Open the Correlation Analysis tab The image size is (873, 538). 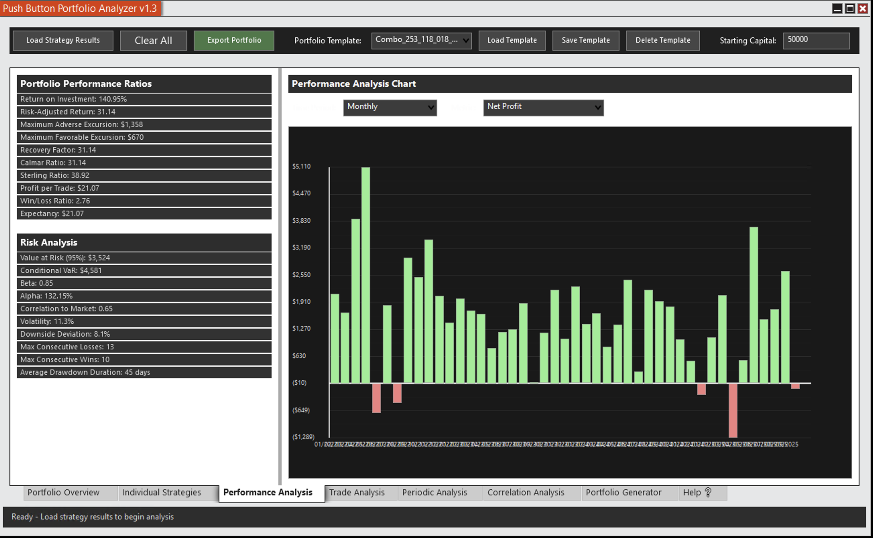tap(525, 492)
